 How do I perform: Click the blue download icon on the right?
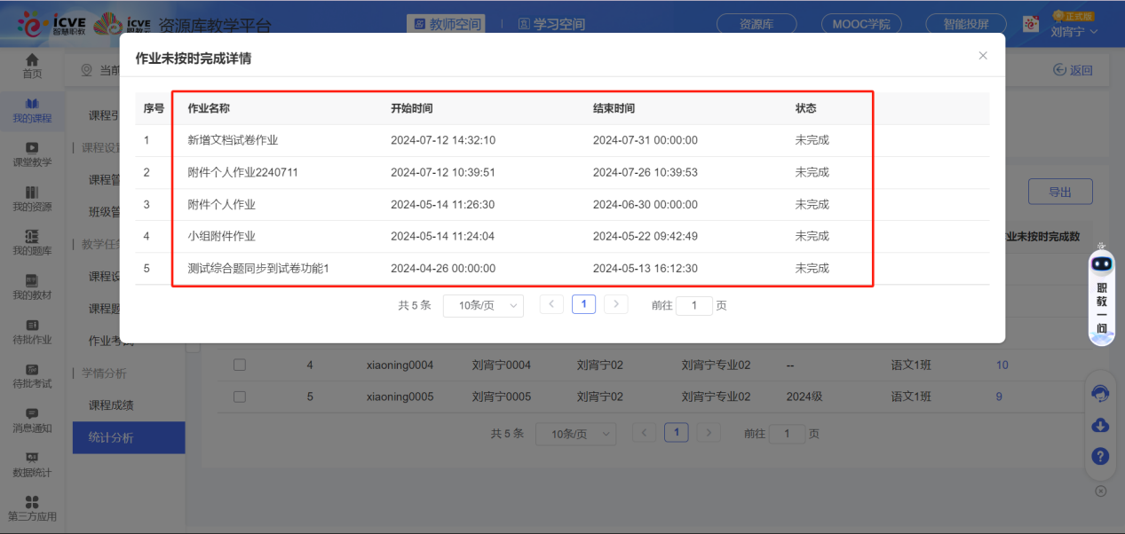click(x=1099, y=425)
